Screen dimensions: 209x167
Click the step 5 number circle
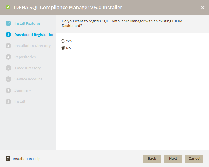point(8,68)
